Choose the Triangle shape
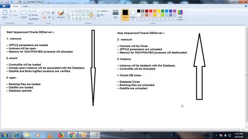 click(x=91, y=11)
